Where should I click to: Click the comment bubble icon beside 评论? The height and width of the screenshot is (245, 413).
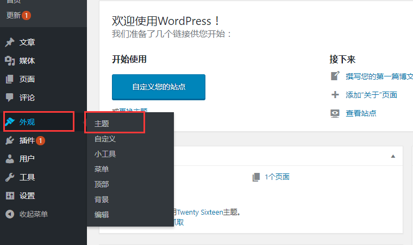click(10, 98)
